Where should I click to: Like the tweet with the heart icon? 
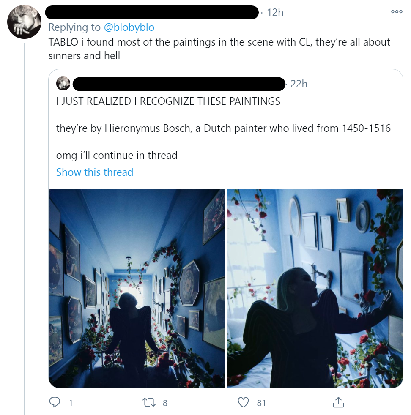243,402
